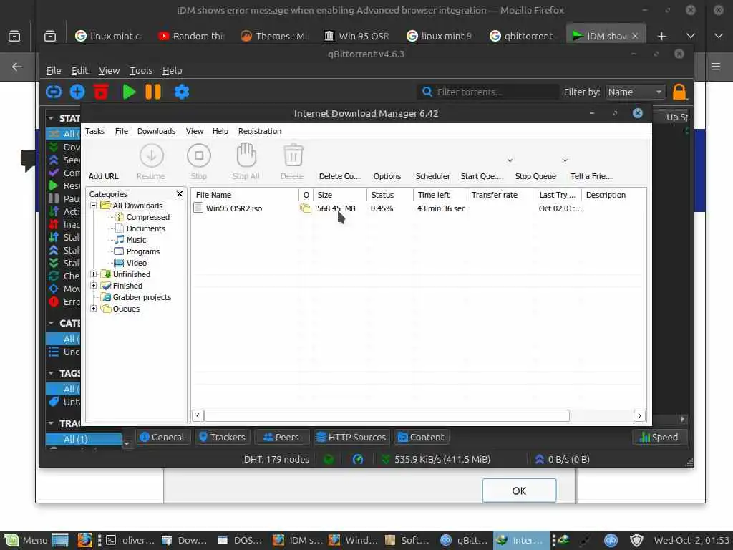Select Compressed category folder
733x550 pixels.
point(147,217)
